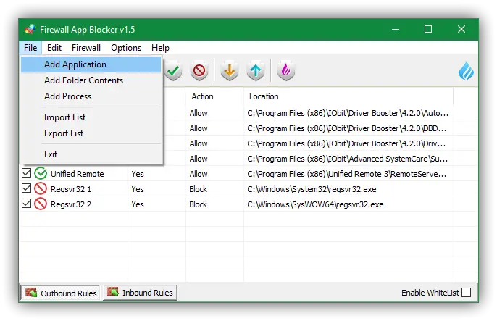Viewport: 497px width, 321px height.
Task: Click the green checkmark Allow toolbar icon
Action: (x=173, y=70)
